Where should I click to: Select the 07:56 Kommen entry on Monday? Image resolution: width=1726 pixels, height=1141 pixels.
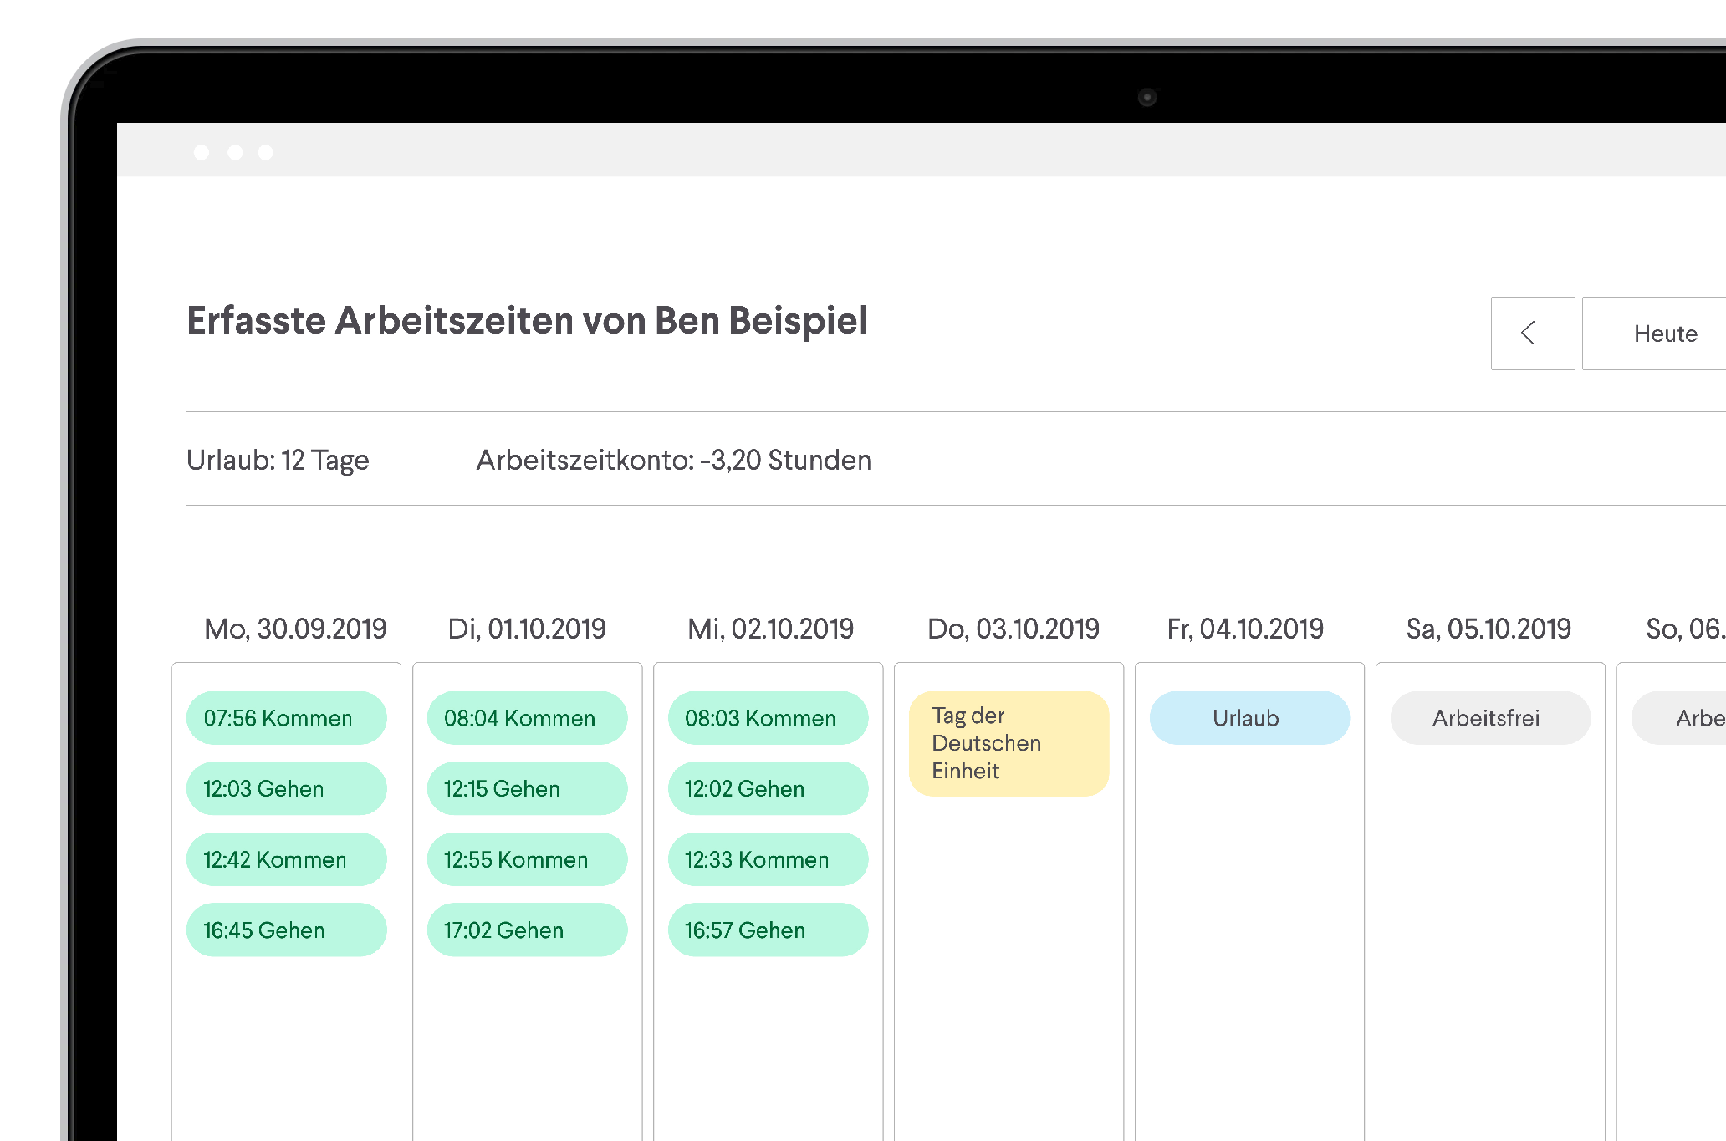click(x=286, y=718)
